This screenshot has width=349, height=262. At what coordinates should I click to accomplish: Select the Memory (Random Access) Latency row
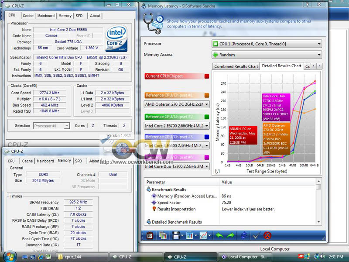[x=230, y=196]
